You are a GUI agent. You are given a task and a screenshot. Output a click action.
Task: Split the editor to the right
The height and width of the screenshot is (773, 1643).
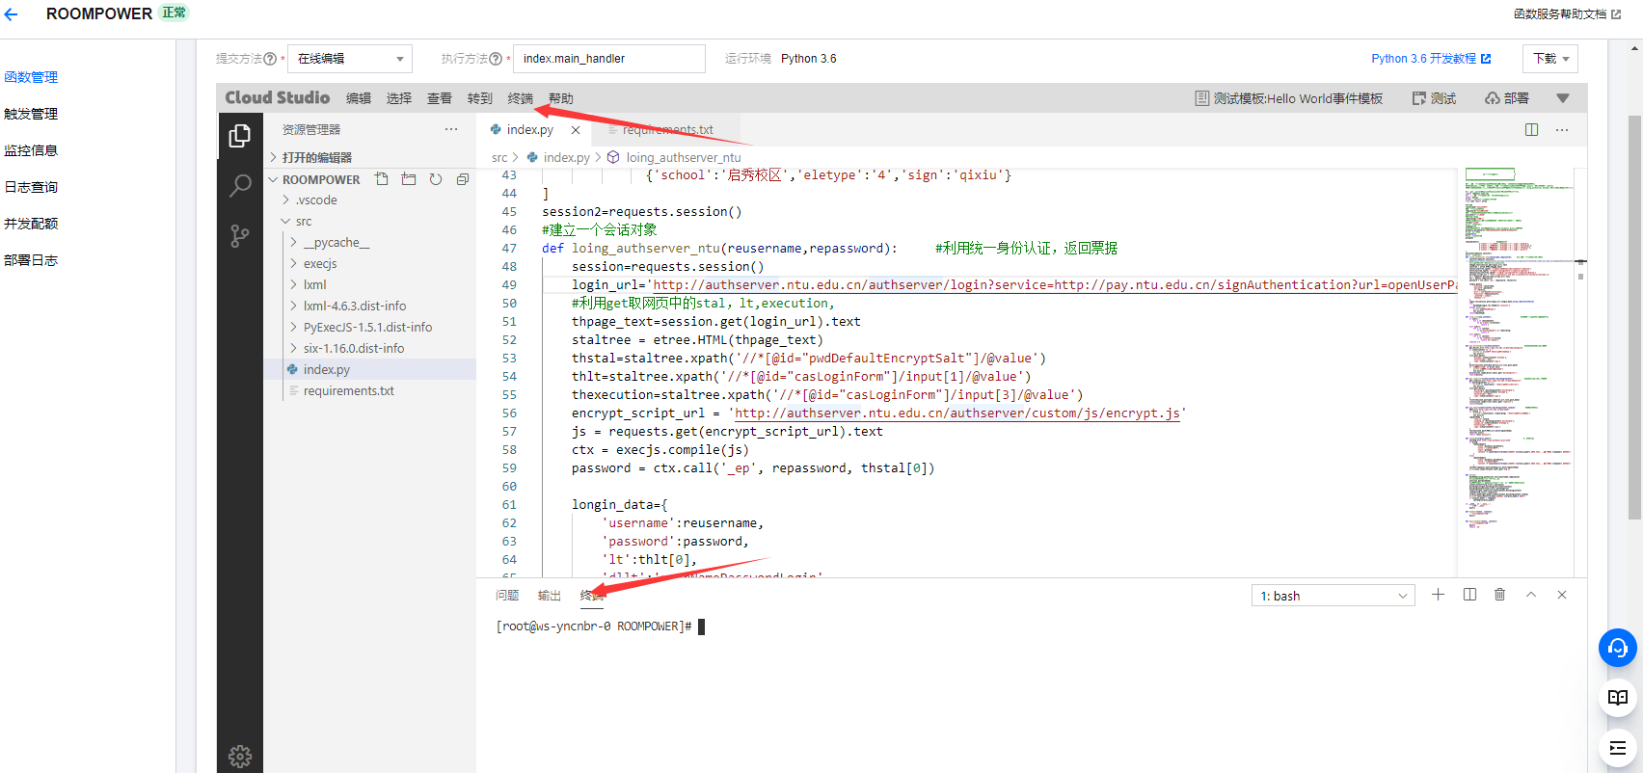[1532, 129]
